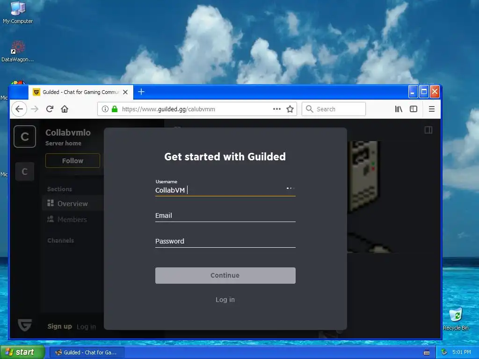Click the tray safely remove hardware icon
The image size is (479, 359).
(444, 352)
